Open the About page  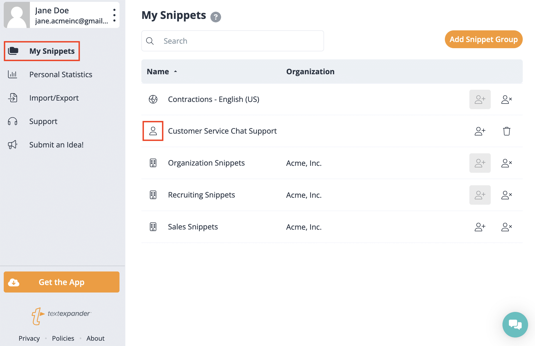[95, 338]
